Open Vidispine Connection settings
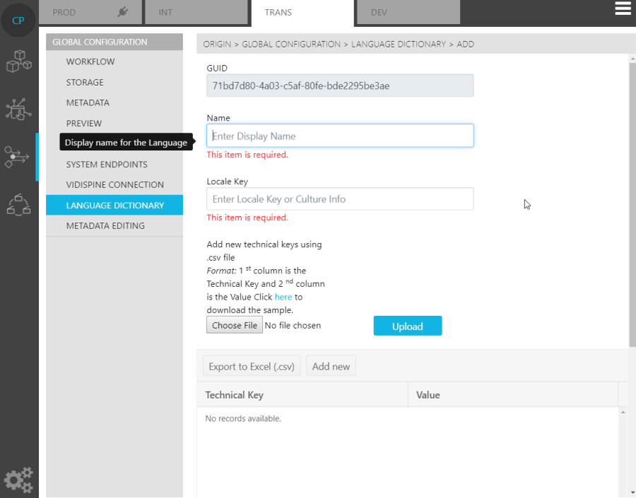 (x=114, y=185)
